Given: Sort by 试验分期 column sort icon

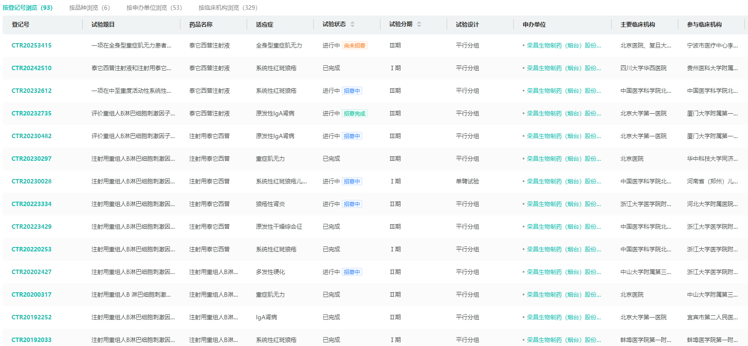Looking at the screenshot, I should coord(419,24).
